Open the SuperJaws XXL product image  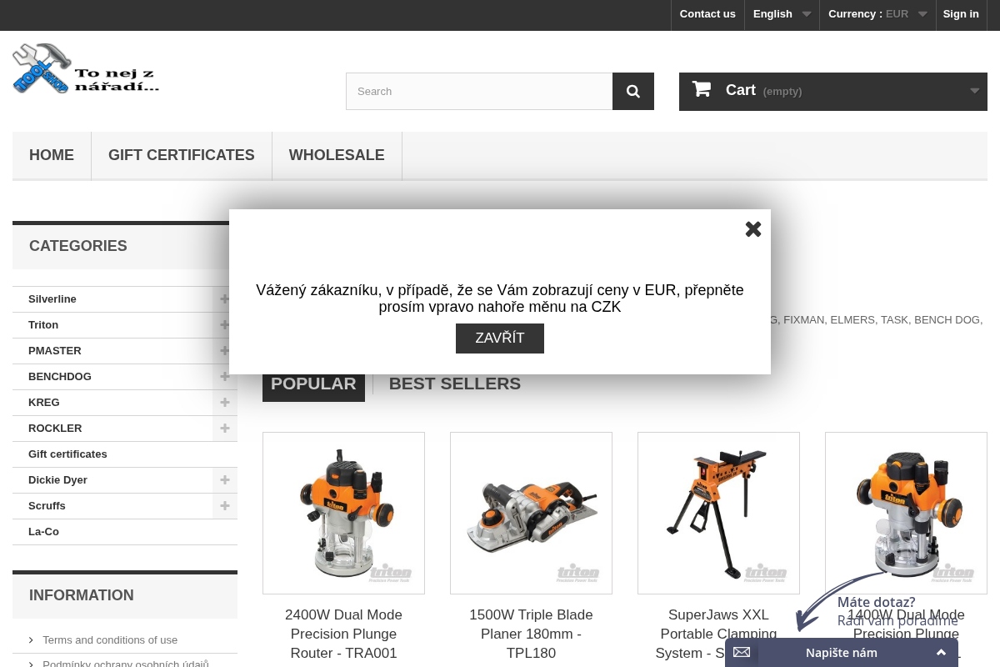click(x=718, y=513)
